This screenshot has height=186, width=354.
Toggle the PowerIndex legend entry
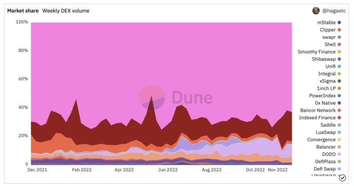pos(325,96)
